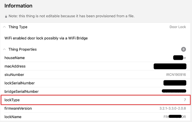Click the macAddress property label

pyautogui.click(x=15, y=66)
